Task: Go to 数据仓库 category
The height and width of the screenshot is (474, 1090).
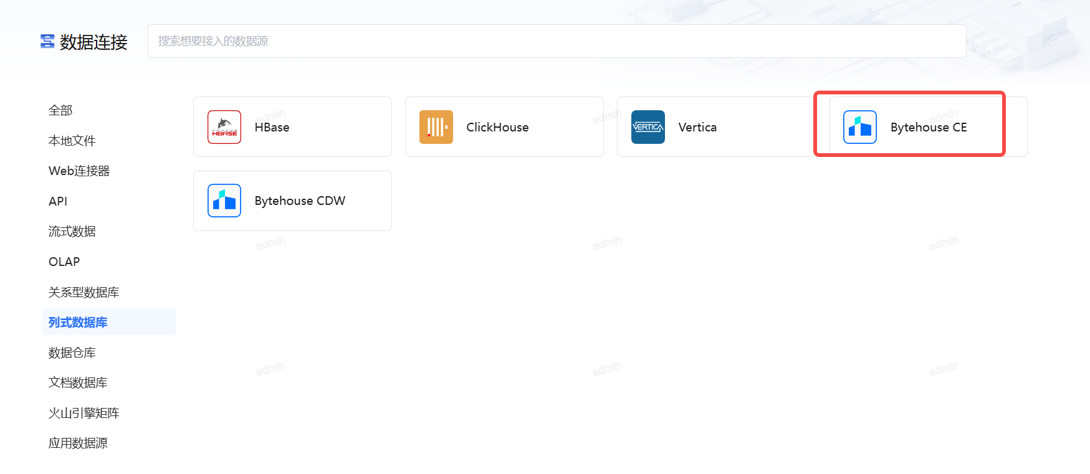Action: [72, 353]
